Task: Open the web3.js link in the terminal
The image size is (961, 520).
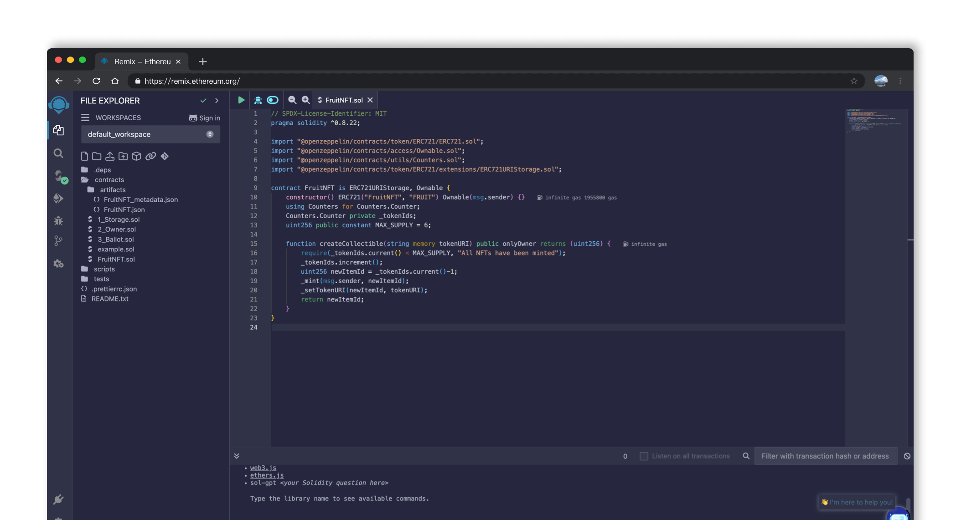Action: [263, 468]
